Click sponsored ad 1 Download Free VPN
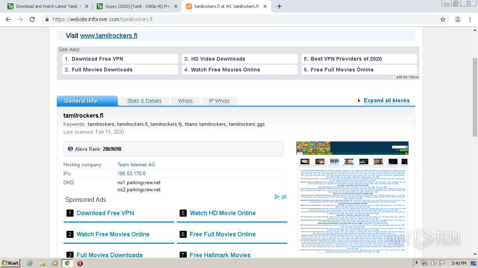Viewport: 478px width, 268px height. click(x=105, y=213)
